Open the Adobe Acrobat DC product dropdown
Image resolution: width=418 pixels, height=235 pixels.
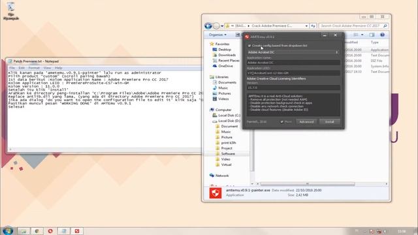[x=293, y=52]
